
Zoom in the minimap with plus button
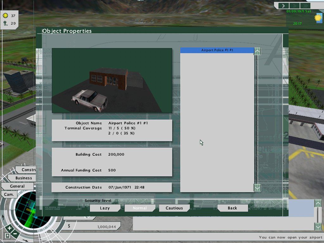[x=9, y=228]
